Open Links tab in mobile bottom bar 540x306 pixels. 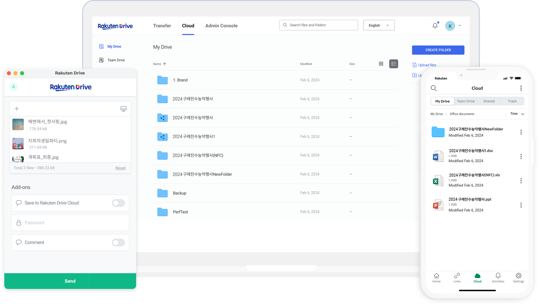pyautogui.click(x=457, y=277)
